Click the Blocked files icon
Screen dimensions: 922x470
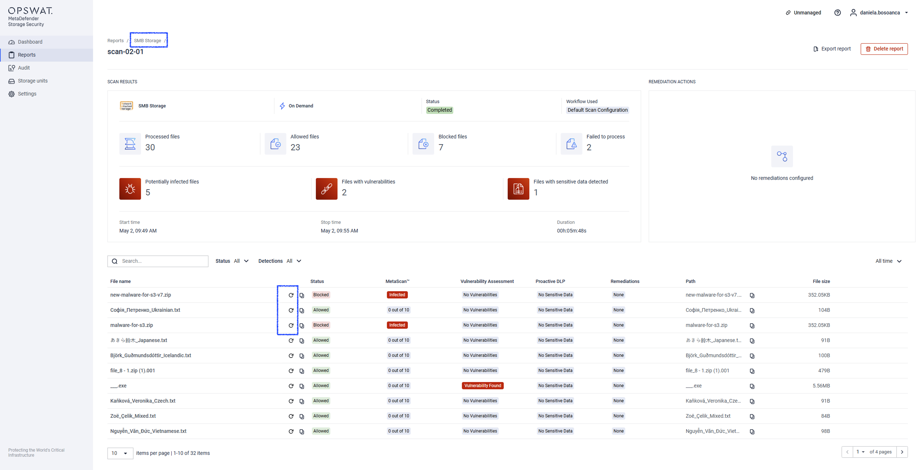423,144
